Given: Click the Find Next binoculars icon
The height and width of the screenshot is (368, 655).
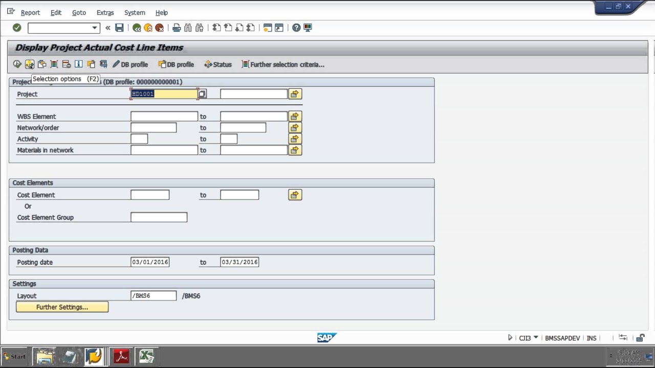Looking at the screenshot, I should (x=199, y=28).
